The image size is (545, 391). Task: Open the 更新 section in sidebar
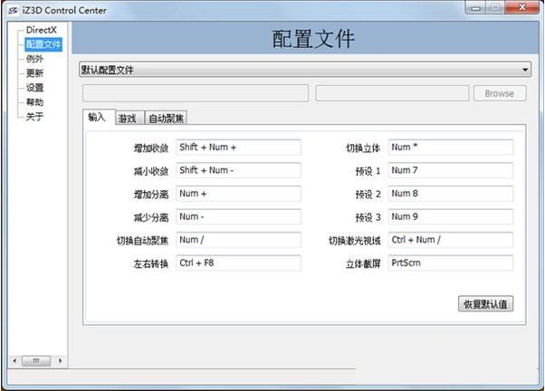[34, 73]
